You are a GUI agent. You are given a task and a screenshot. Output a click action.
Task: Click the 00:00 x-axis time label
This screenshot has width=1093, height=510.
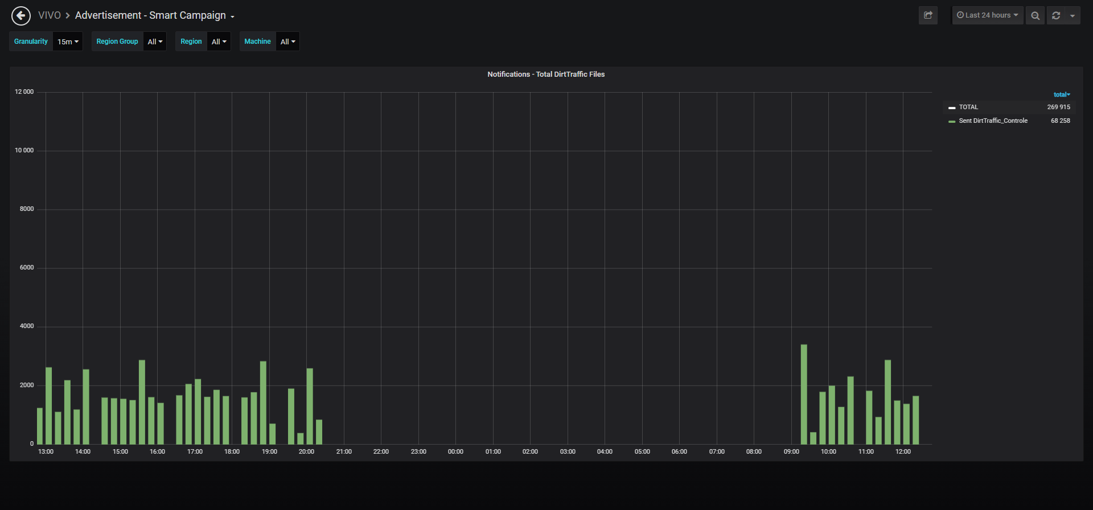click(455, 451)
